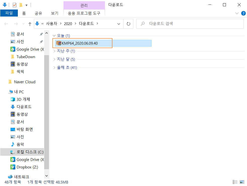
Task: Open pinned 문서 in quick access
Action: click(20, 34)
